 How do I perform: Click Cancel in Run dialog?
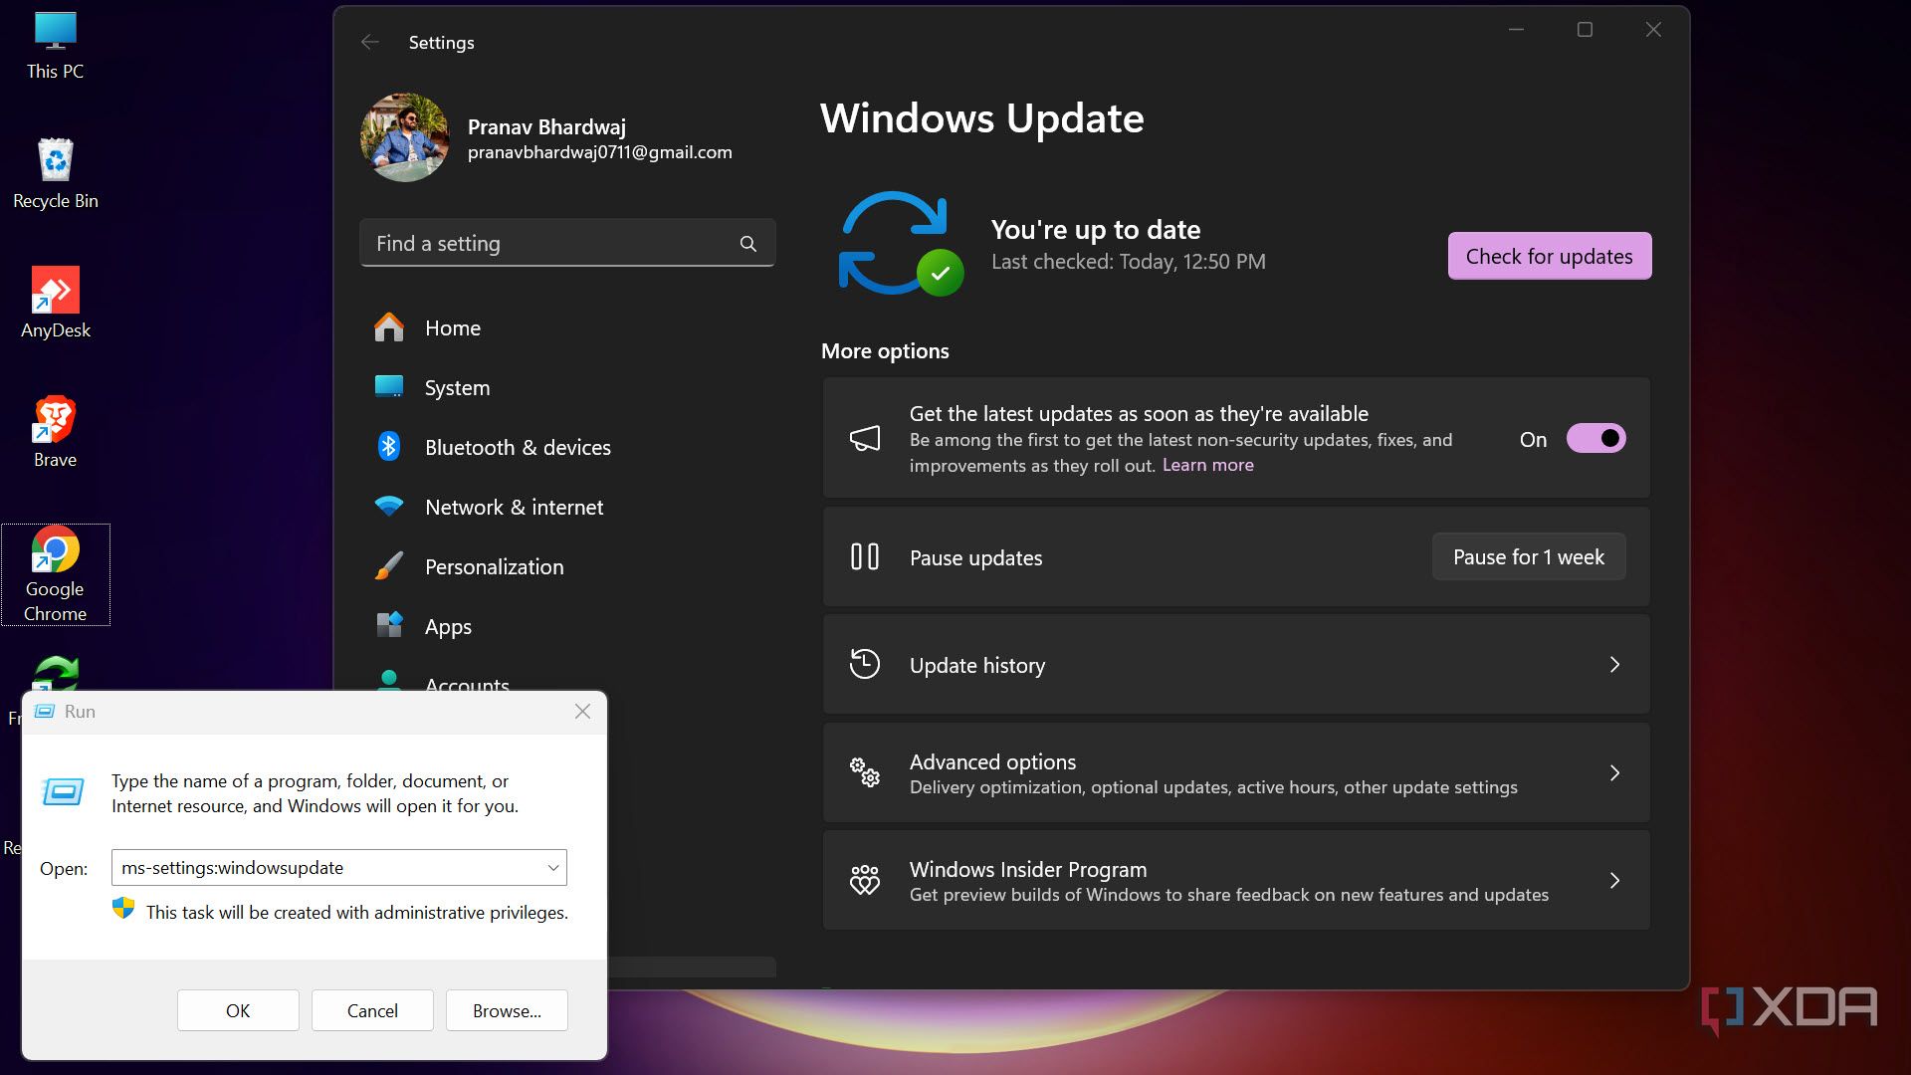pos(372,1010)
